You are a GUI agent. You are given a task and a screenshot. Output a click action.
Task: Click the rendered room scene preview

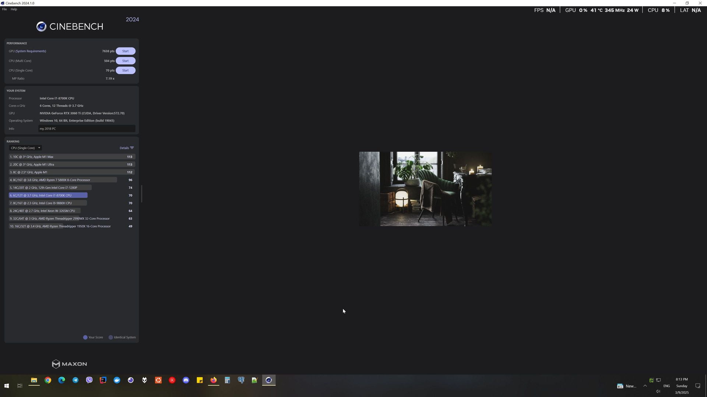click(425, 189)
